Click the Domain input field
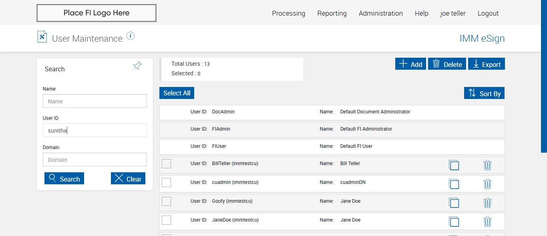 [x=95, y=159]
